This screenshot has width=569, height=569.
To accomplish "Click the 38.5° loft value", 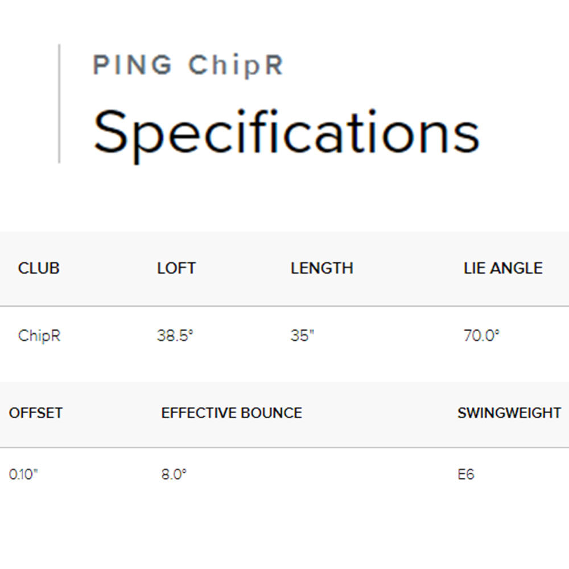I will point(175,336).
